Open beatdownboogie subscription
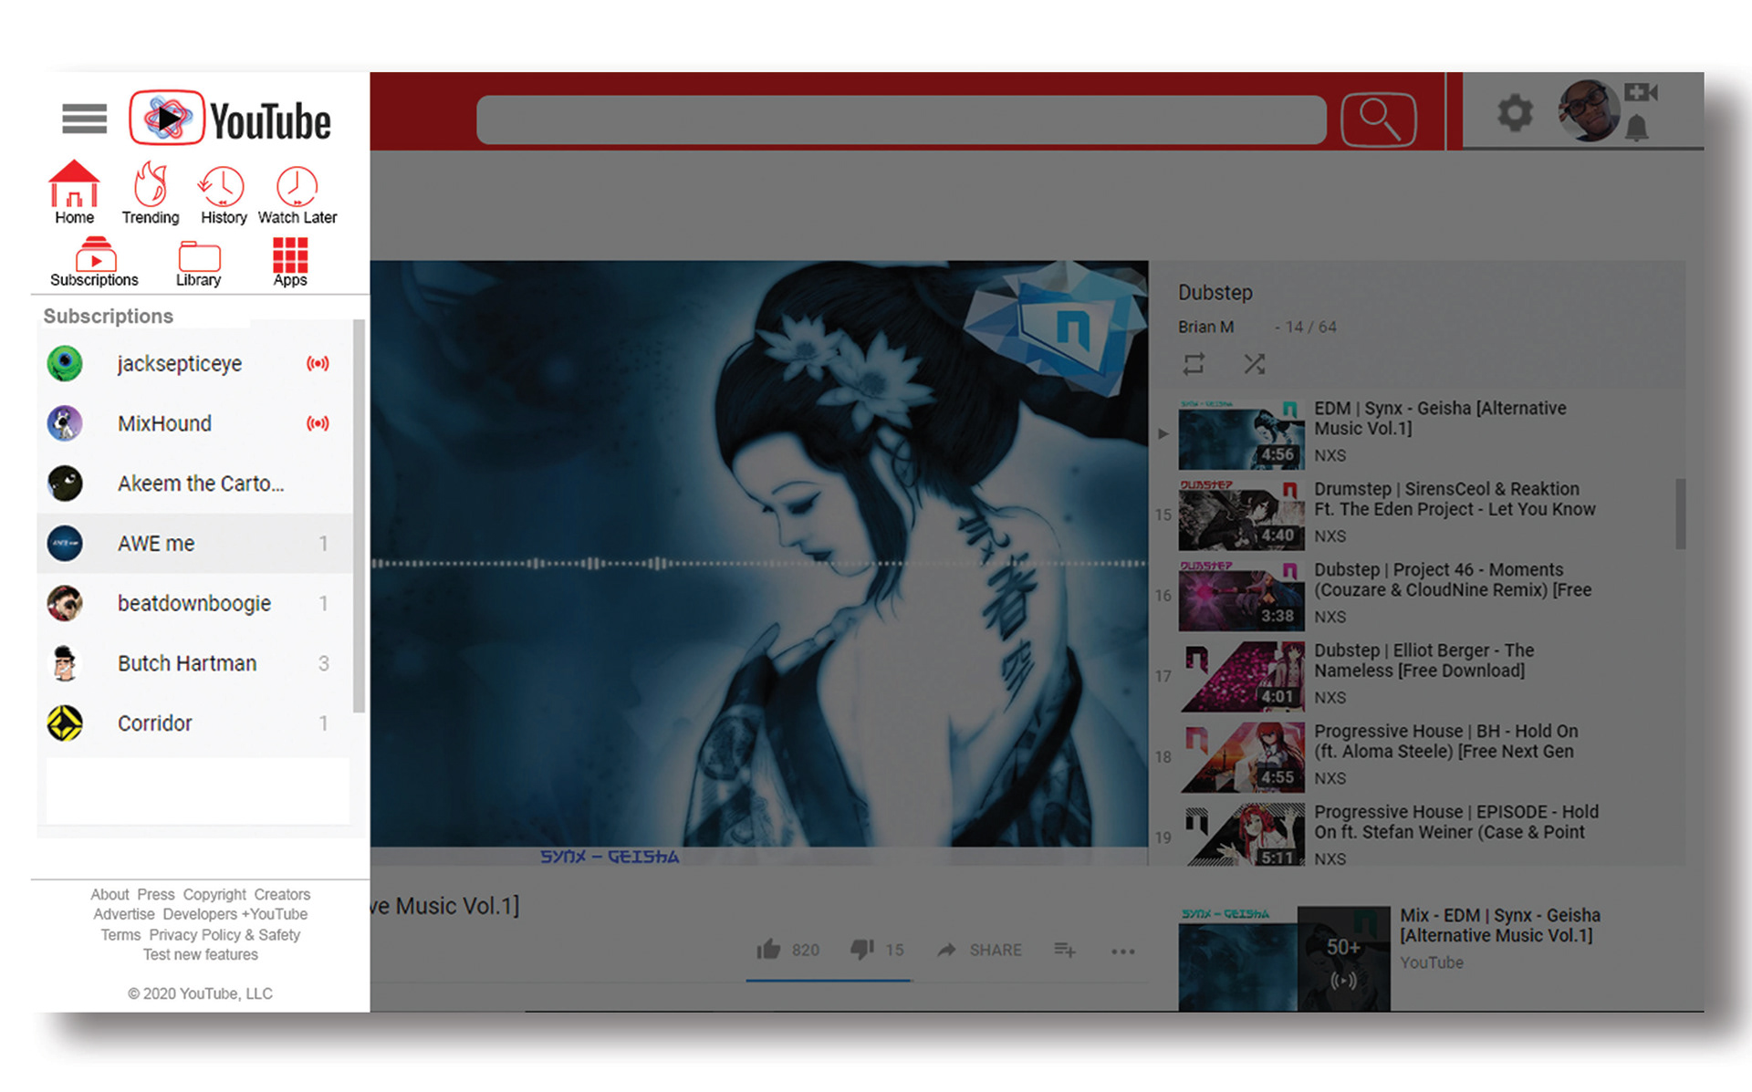The image size is (1752, 1092). [194, 603]
